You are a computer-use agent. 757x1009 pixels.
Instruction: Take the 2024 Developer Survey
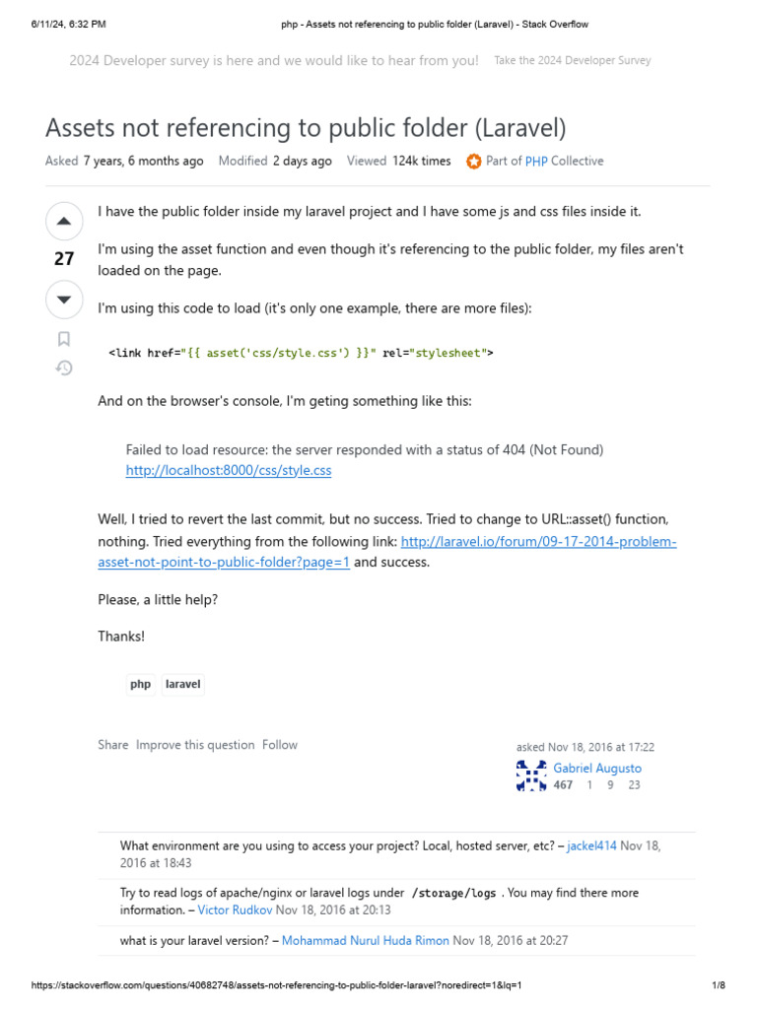(x=572, y=60)
